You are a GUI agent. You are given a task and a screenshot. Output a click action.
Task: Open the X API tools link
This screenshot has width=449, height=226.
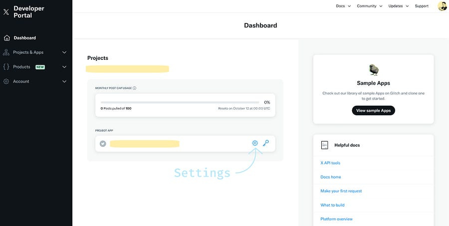tap(330, 163)
